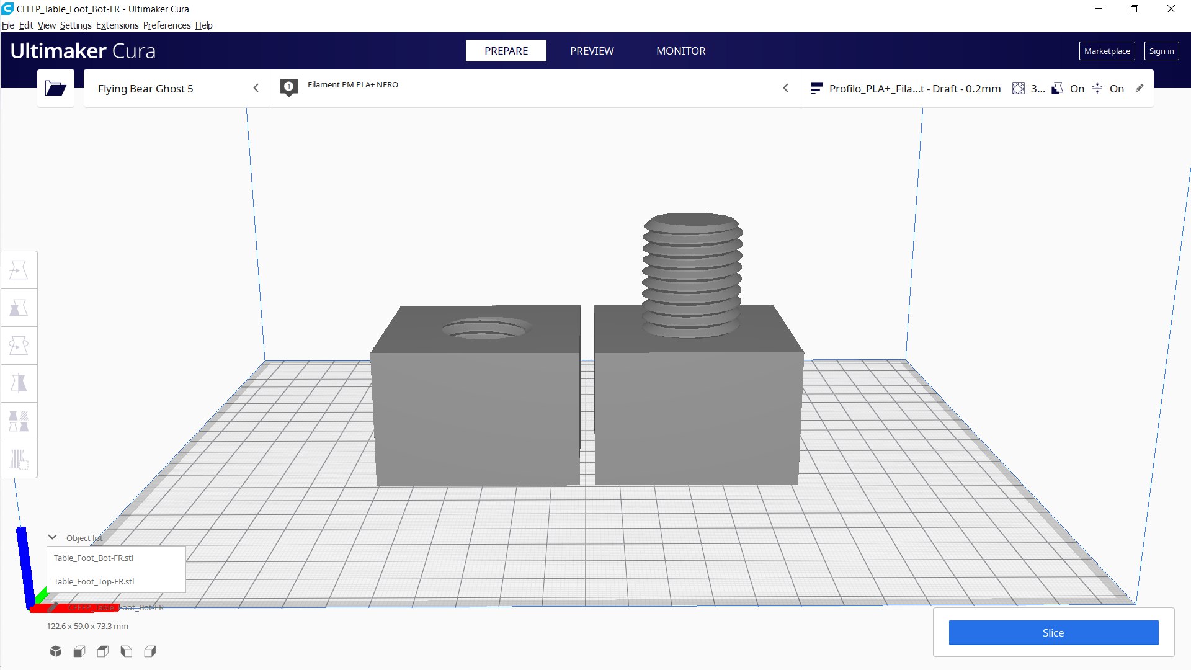Screen dimensions: 1191x670
Task: Select Table_Foot_Bot-FR.stl in object list
Action: pyautogui.click(x=116, y=558)
